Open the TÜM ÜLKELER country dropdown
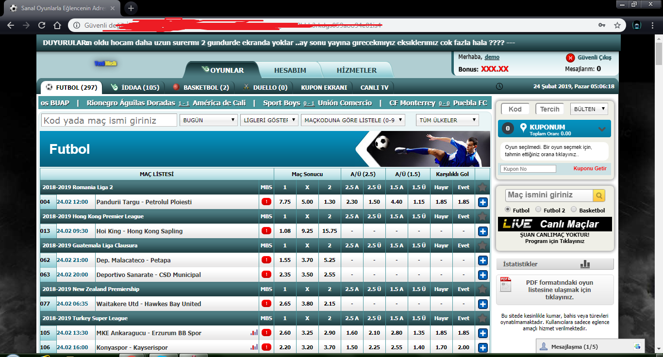This screenshot has height=357, width=663. pyautogui.click(x=447, y=120)
